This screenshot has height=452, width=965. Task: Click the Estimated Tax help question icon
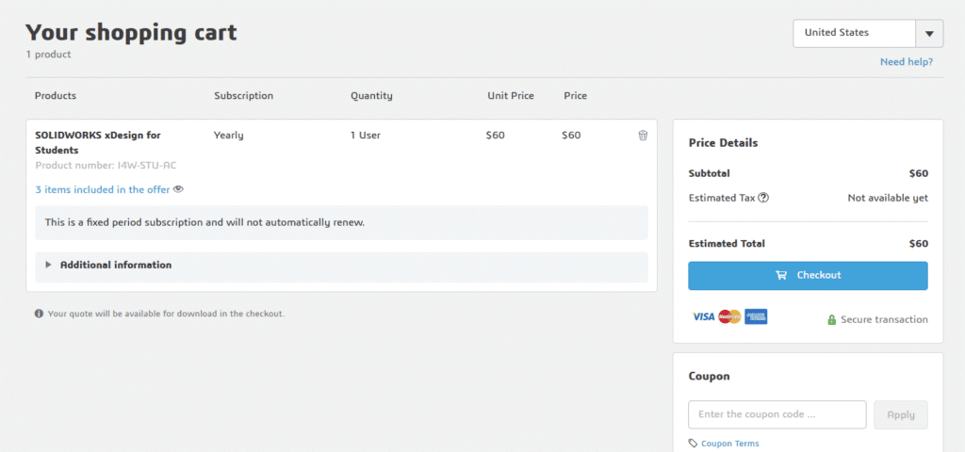tap(763, 198)
